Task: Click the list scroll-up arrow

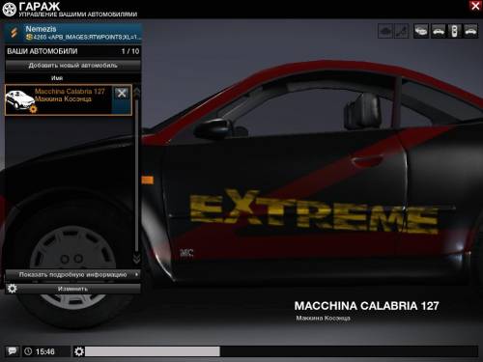Action: pyautogui.click(x=137, y=92)
